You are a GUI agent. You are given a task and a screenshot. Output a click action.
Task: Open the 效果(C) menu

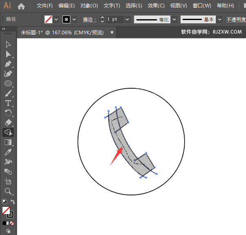click(x=156, y=6)
